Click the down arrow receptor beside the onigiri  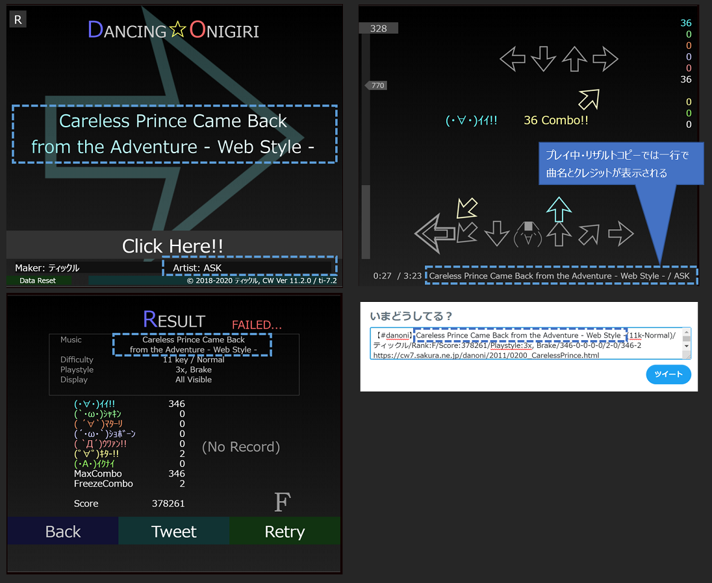497,234
